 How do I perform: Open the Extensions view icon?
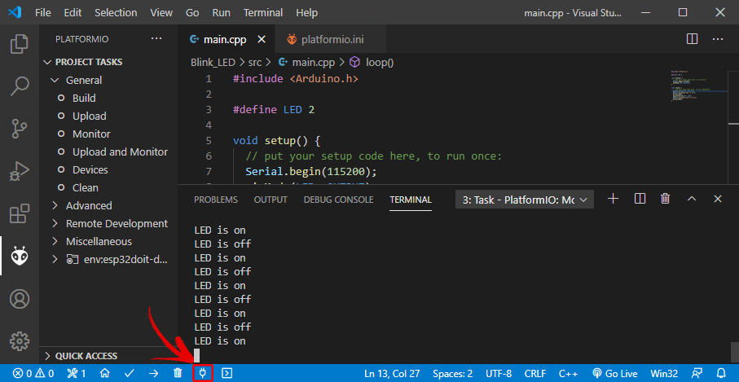(19, 214)
